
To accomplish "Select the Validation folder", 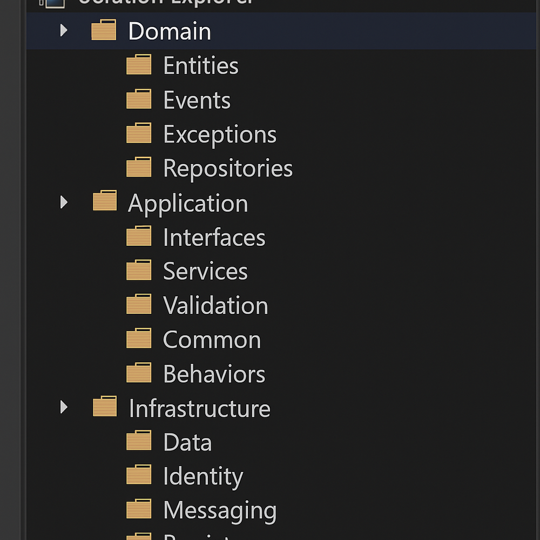I will (215, 305).
